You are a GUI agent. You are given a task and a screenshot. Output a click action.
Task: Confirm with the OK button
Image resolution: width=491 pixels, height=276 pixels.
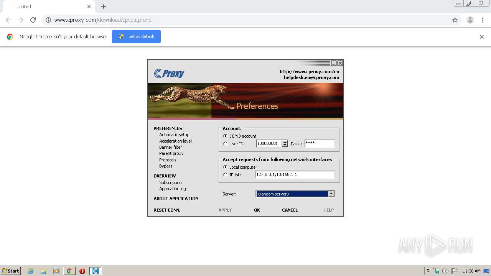click(x=257, y=210)
